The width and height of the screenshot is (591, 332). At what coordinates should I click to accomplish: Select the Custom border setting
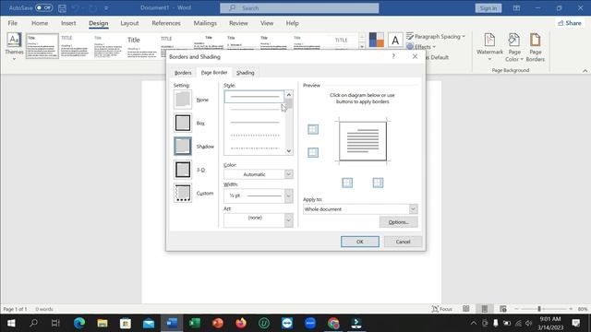(183, 193)
